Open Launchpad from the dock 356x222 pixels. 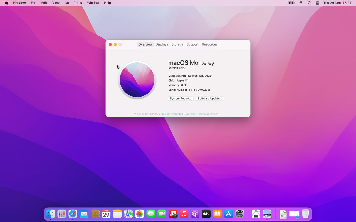[x=61, y=214]
